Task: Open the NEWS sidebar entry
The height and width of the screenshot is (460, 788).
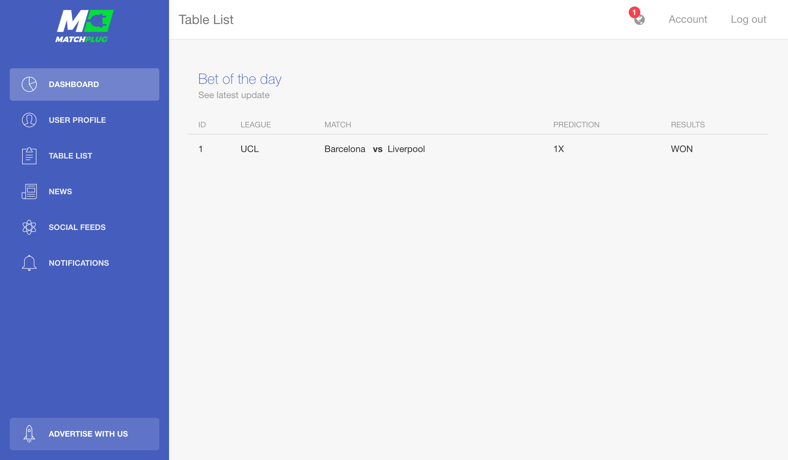Action: pyautogui.click(x=85, y=192)
